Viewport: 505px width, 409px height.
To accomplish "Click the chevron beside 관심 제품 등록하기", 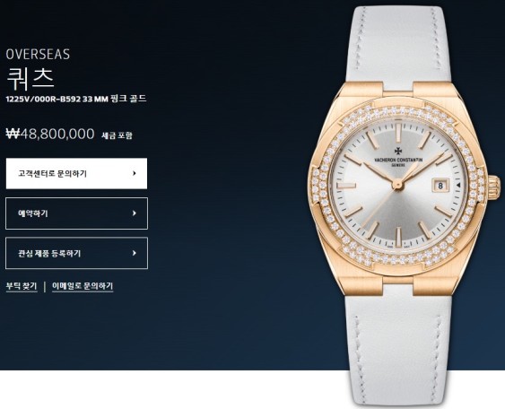I will pyautogui.click(x=135, y=253).
